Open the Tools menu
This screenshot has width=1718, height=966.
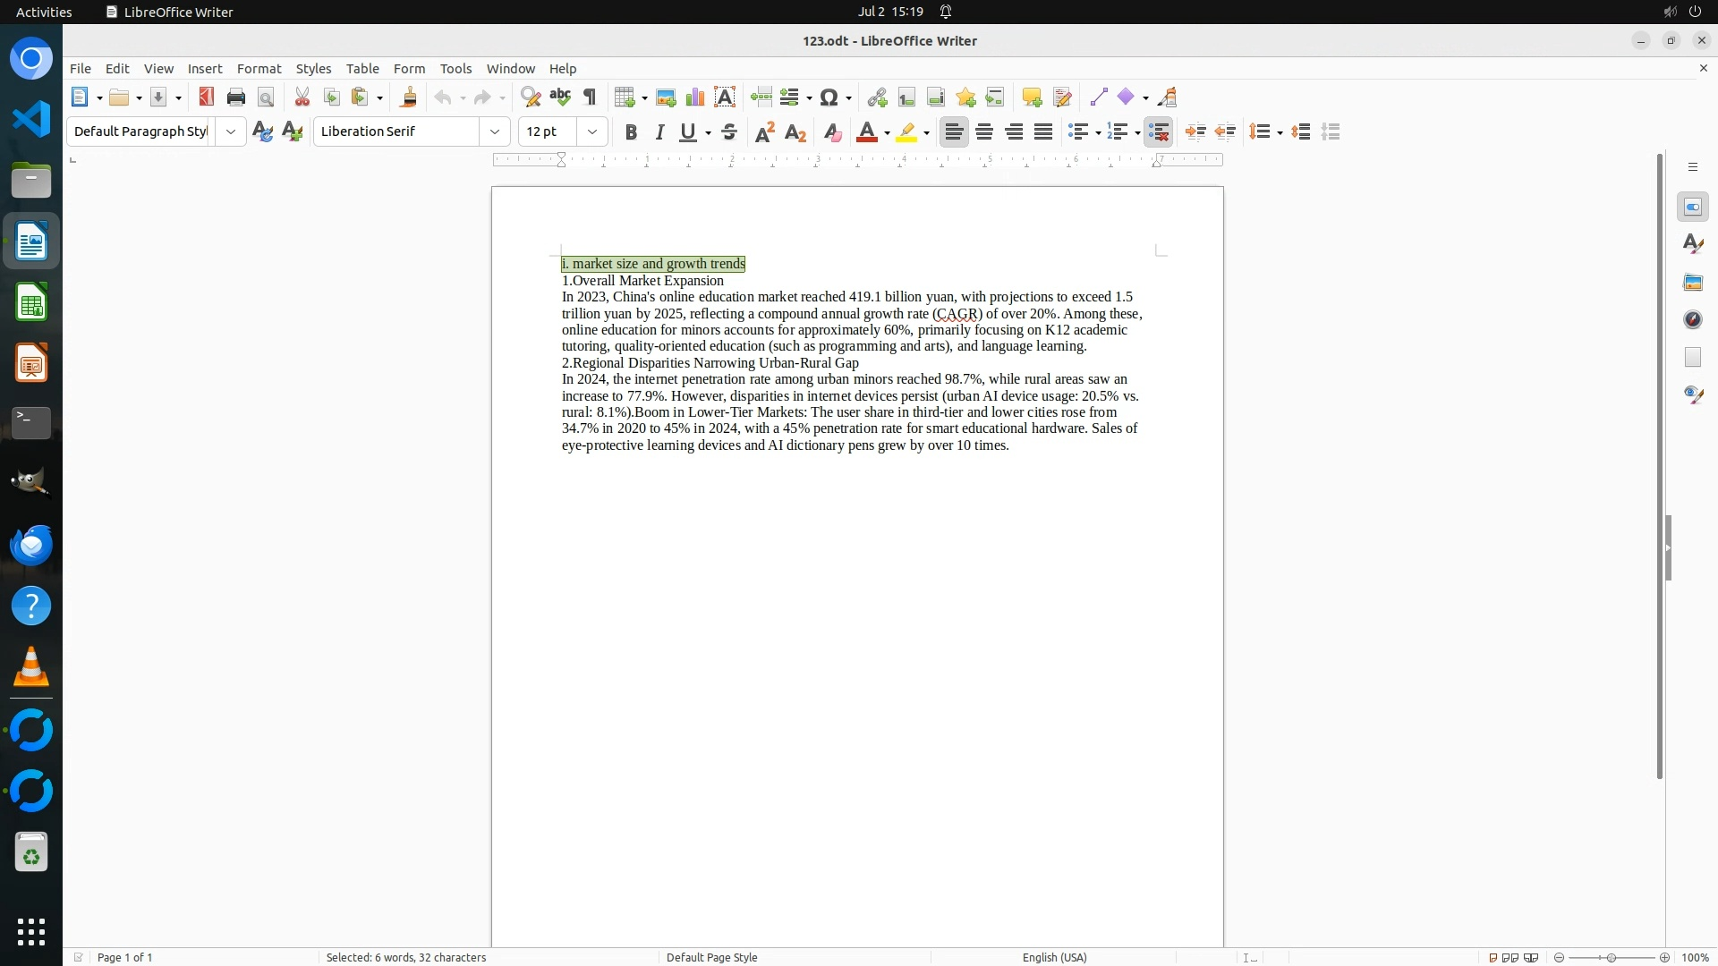[x=455, y=69]
